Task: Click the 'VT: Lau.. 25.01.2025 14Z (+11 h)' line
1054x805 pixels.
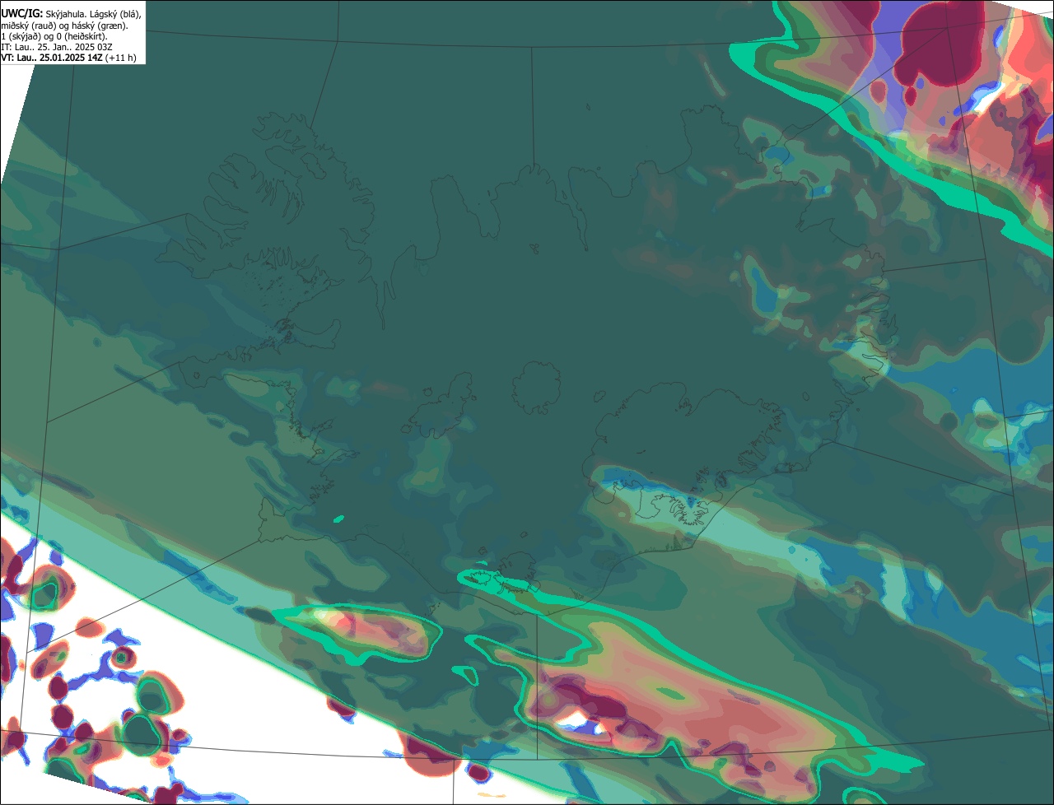Action: click(x=68, y=58)
